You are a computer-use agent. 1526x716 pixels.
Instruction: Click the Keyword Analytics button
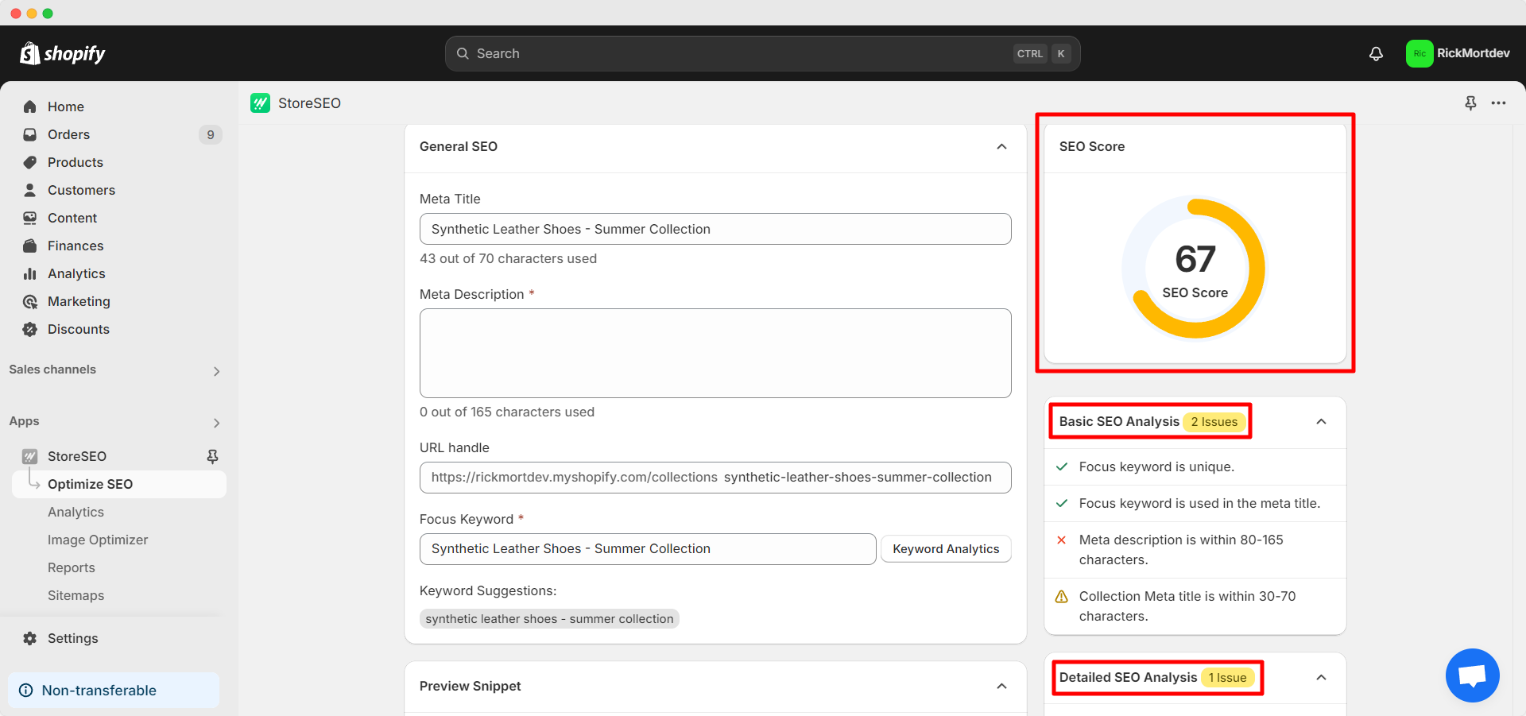946,548
